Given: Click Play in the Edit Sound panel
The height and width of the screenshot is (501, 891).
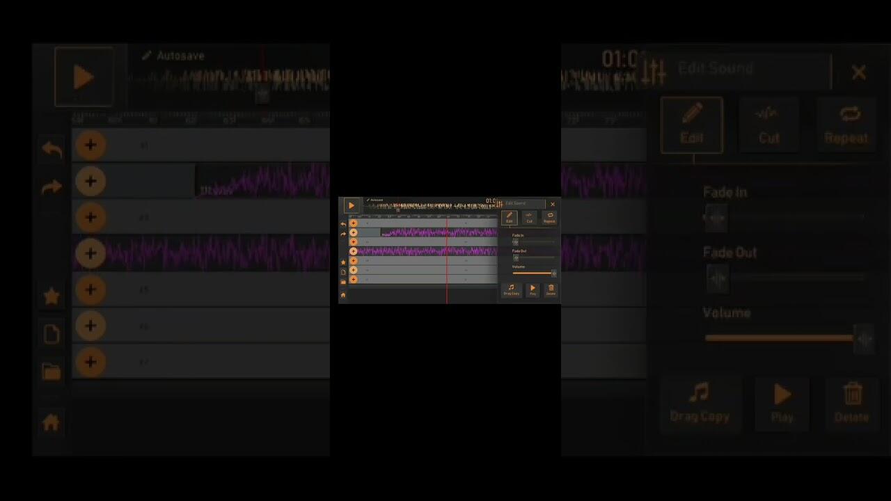Looking at the screenshot, I should point(533,289).
